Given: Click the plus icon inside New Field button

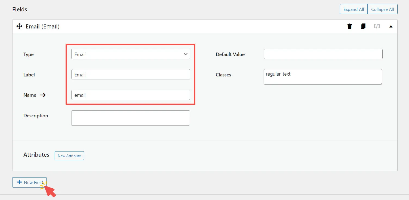Looking at the screenshot, I should 19,182.
